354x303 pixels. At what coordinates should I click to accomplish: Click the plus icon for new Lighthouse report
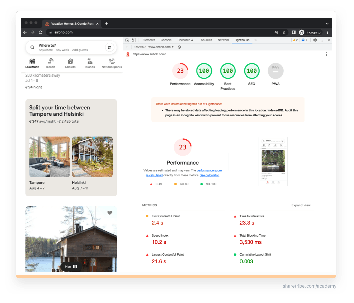127,47
